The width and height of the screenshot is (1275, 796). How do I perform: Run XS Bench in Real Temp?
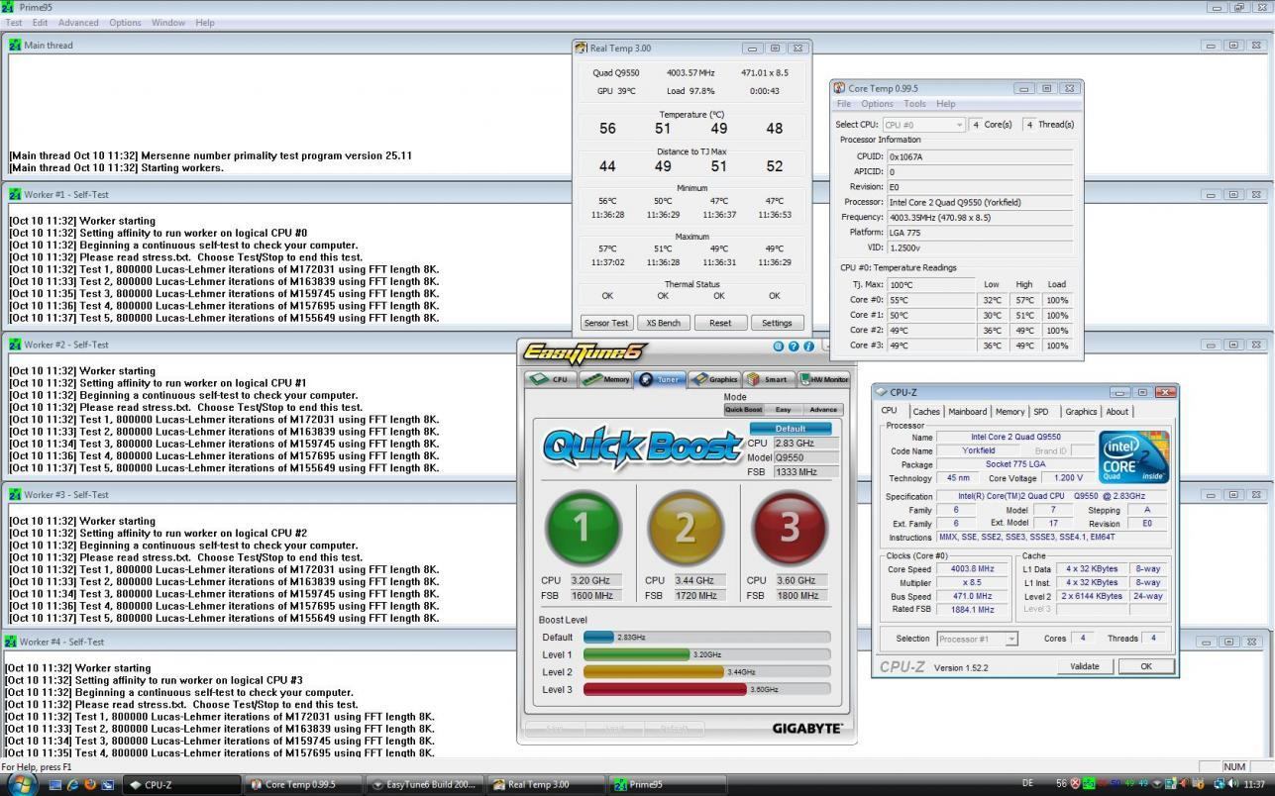click(x=663, y=323)
